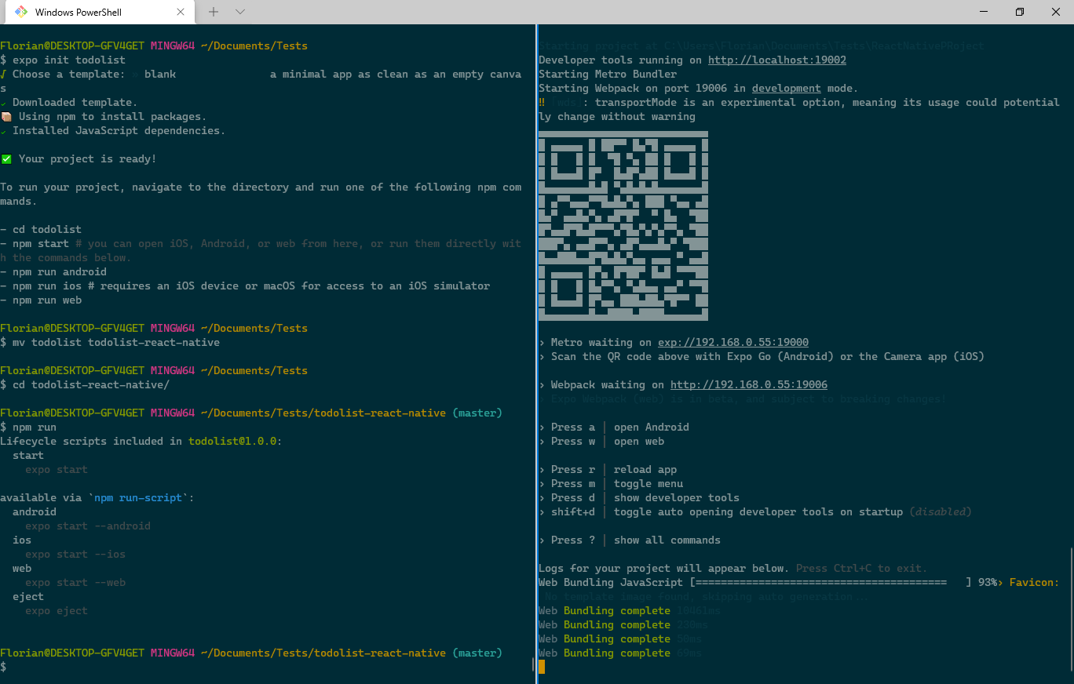Click the Expo QR code
Screen dimensions: 1074x684
623,226
